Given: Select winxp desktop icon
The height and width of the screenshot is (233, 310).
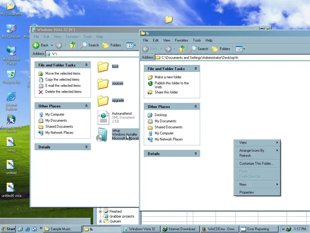Looking at the screenshot, I should [11, 145].
